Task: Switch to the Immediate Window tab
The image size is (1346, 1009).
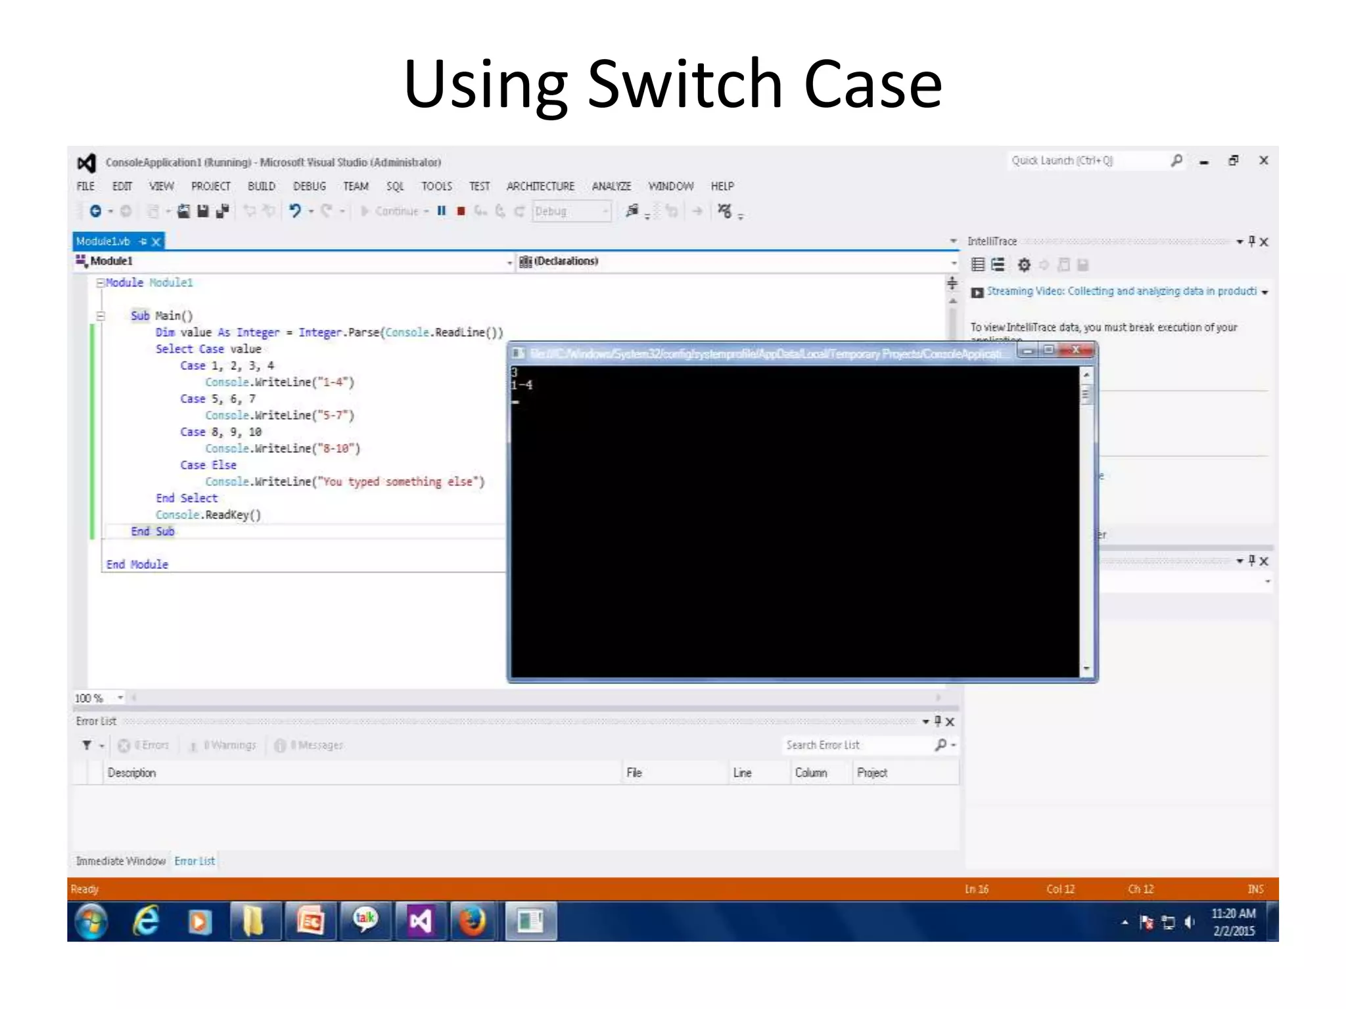Action: 120,861
